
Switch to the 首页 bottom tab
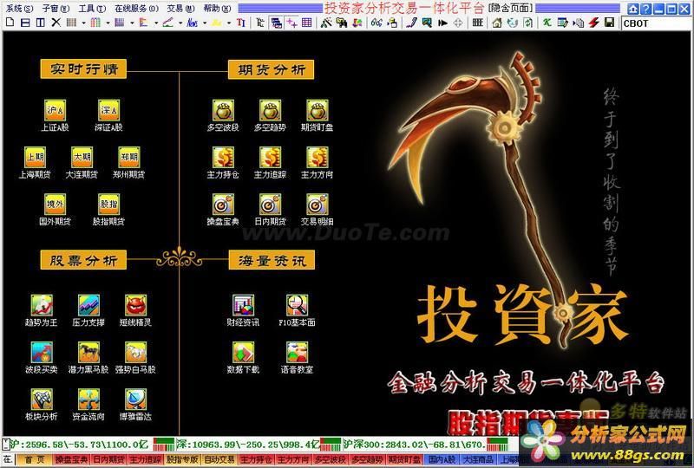coord(35,460)
